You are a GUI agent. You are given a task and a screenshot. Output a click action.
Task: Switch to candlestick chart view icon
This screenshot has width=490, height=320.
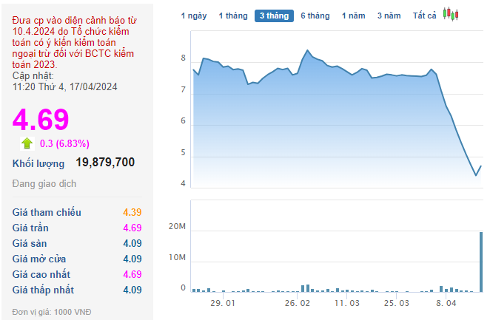451,14
